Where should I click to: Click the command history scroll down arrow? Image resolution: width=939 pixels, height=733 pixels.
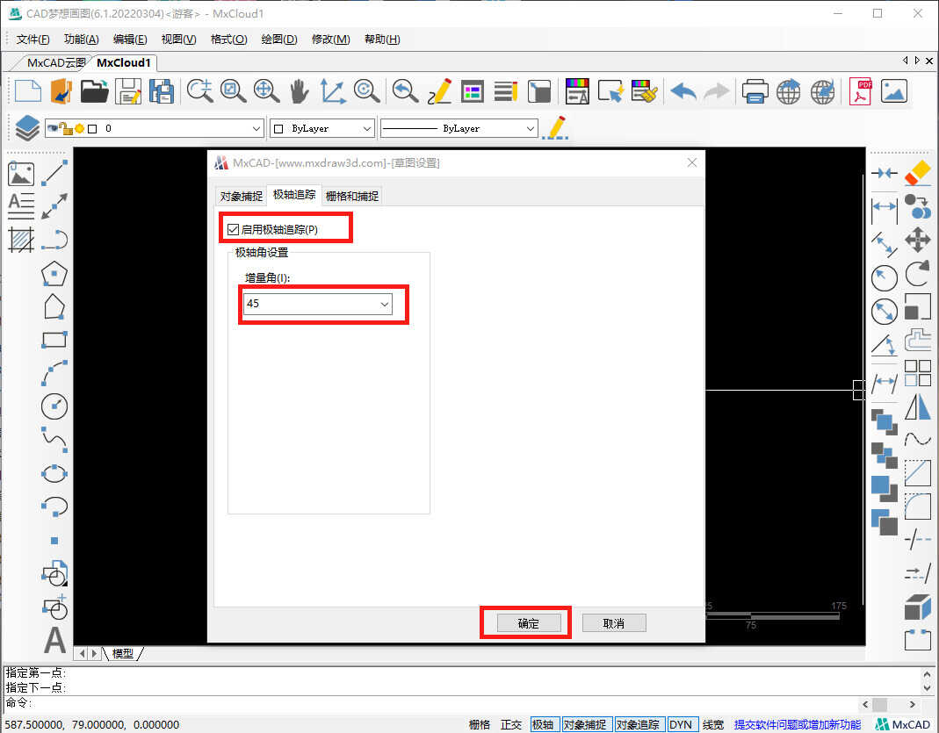tap(927, 687)
